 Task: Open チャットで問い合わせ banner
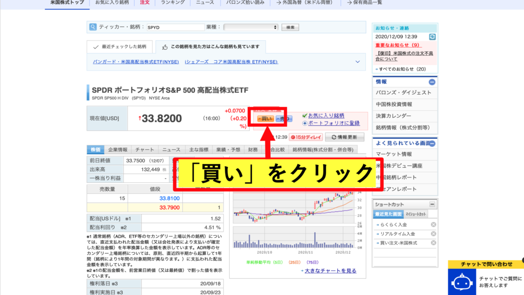(486, 264)
